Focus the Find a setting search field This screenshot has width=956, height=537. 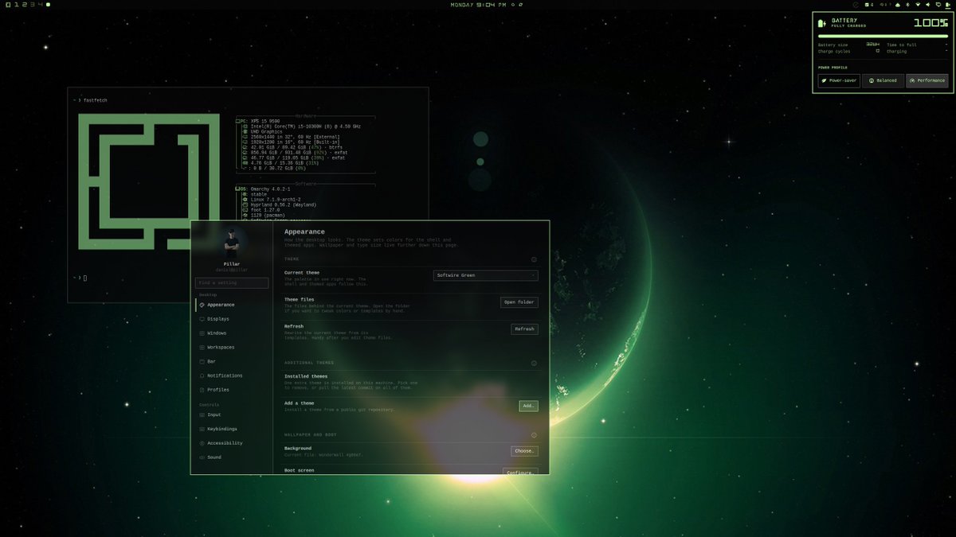pos(232,282)
